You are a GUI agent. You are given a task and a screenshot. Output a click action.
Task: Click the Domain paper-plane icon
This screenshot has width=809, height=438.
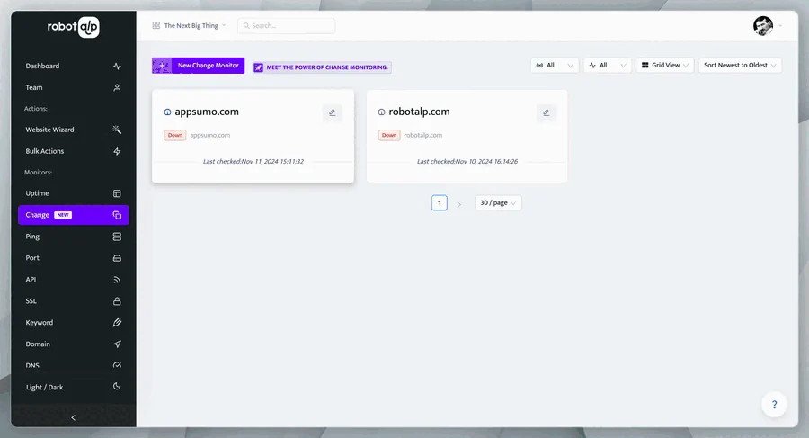tap(117, 344)
